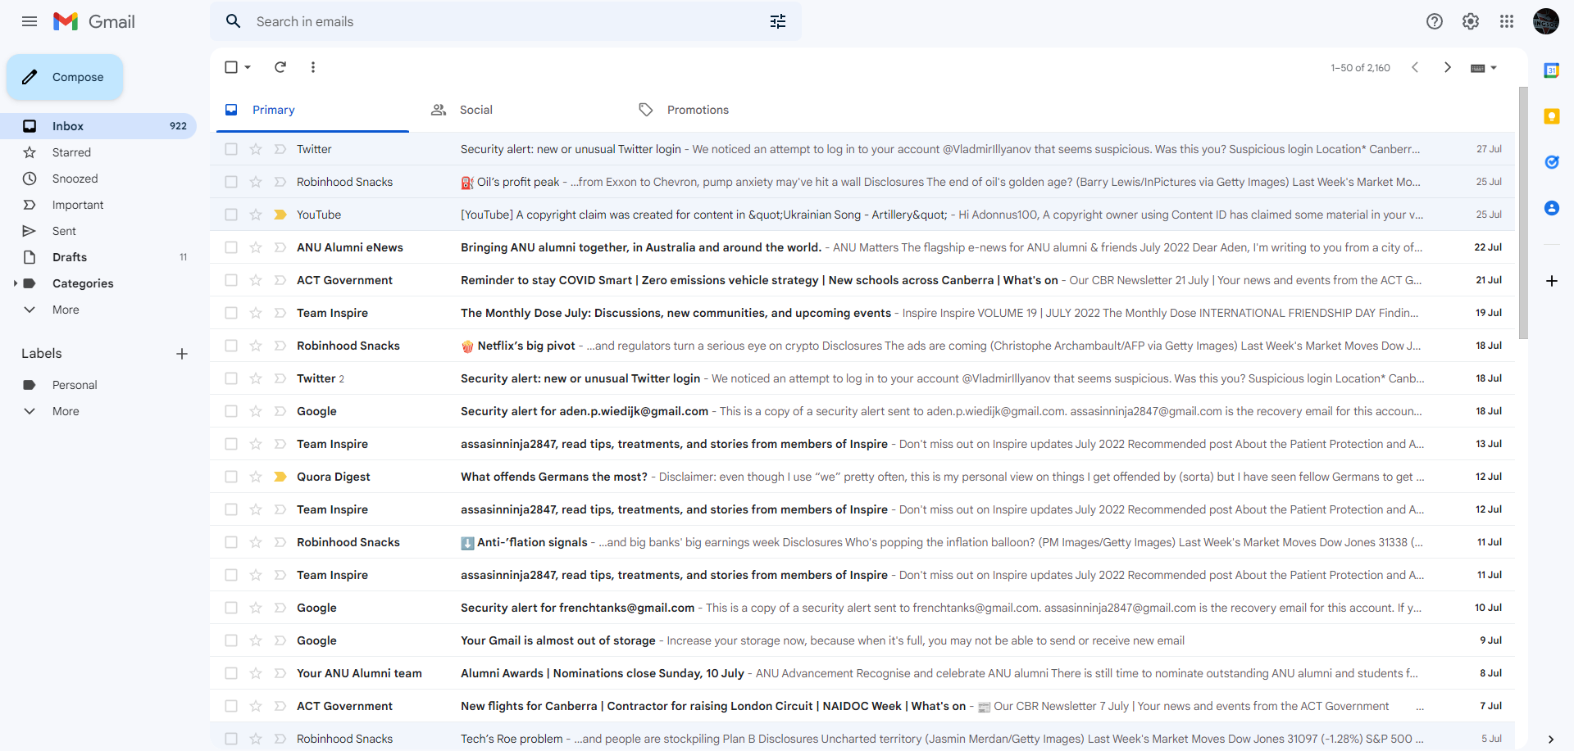
Task: Open the Google account avatar
Action: click(1546, 21)
